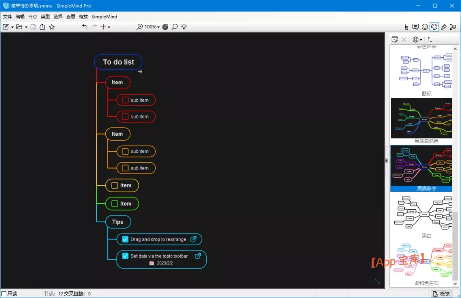
Task: Check the first red sub item checkbox
Action: [125, 100]
